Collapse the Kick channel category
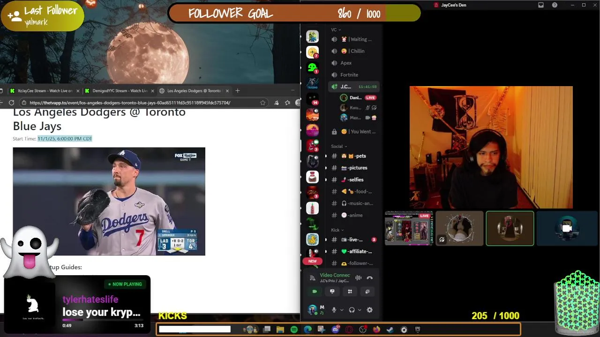 click(x=337, y=230)
